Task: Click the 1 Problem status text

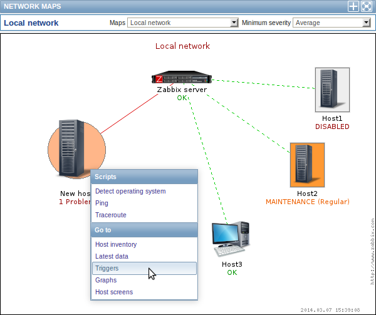Action: tap(75, 202)
